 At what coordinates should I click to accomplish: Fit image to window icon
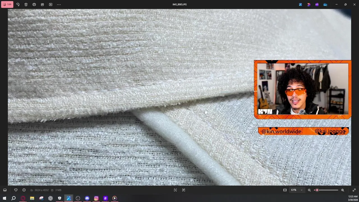pyautogui.click(x=285, y=190)
